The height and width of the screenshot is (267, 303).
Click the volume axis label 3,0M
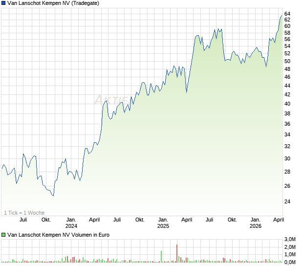[290, 239]
